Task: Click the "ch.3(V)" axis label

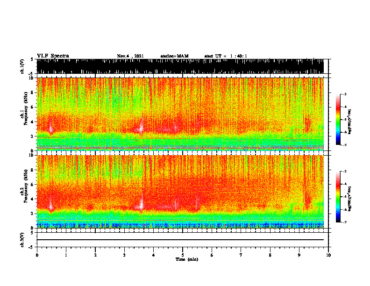Action: pos(22,240)
